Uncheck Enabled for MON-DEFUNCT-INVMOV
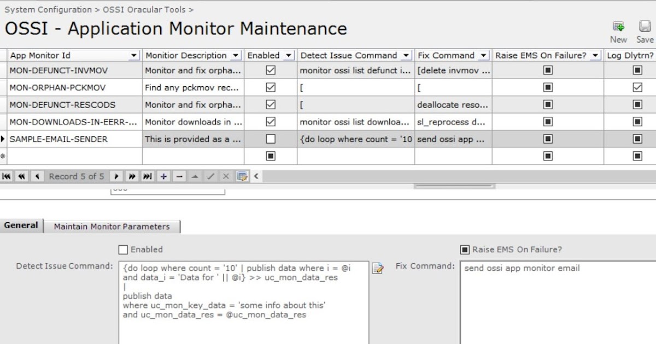The image size is (656, 344). pos(268,70)
